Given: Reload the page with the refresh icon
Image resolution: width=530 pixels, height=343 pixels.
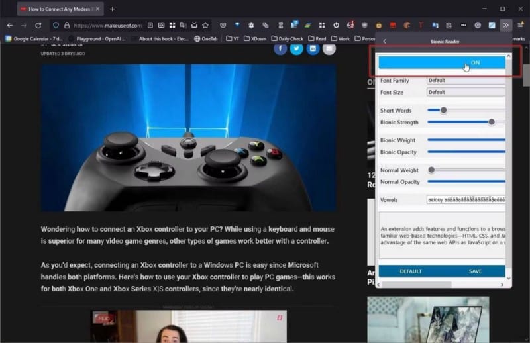Looking at the screenshot, I should pos(38,25).
